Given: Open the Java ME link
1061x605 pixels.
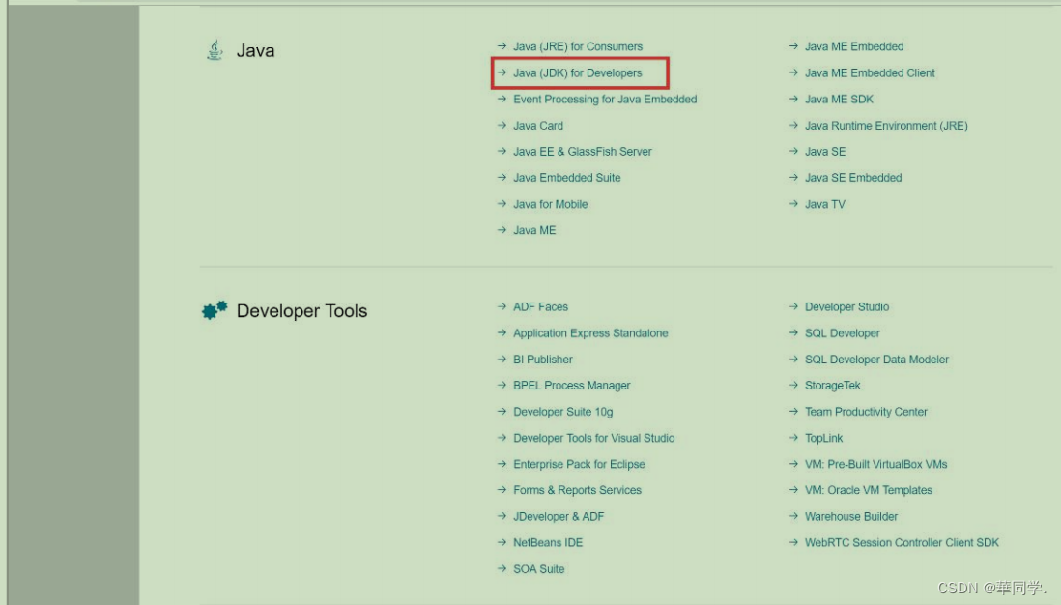Looking at the screenshot, I should [534, 231].
